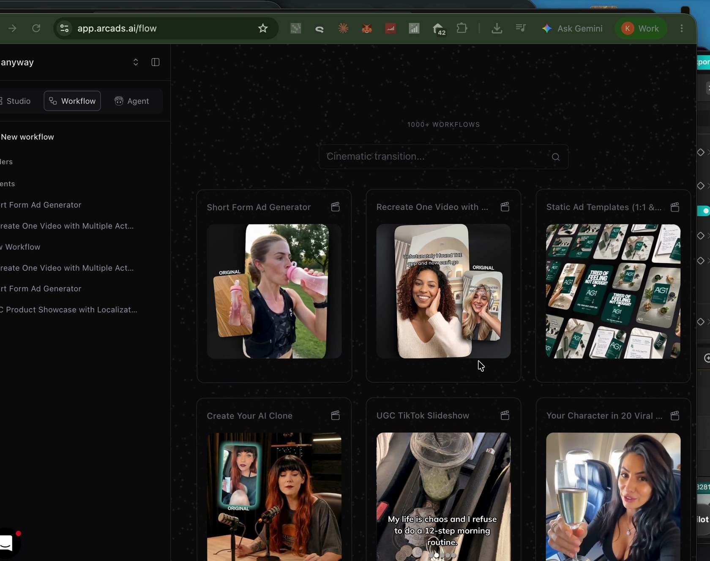The image size is (710, 561).
Task: Open the house extension with badge 42
Action: coord(439,29)
